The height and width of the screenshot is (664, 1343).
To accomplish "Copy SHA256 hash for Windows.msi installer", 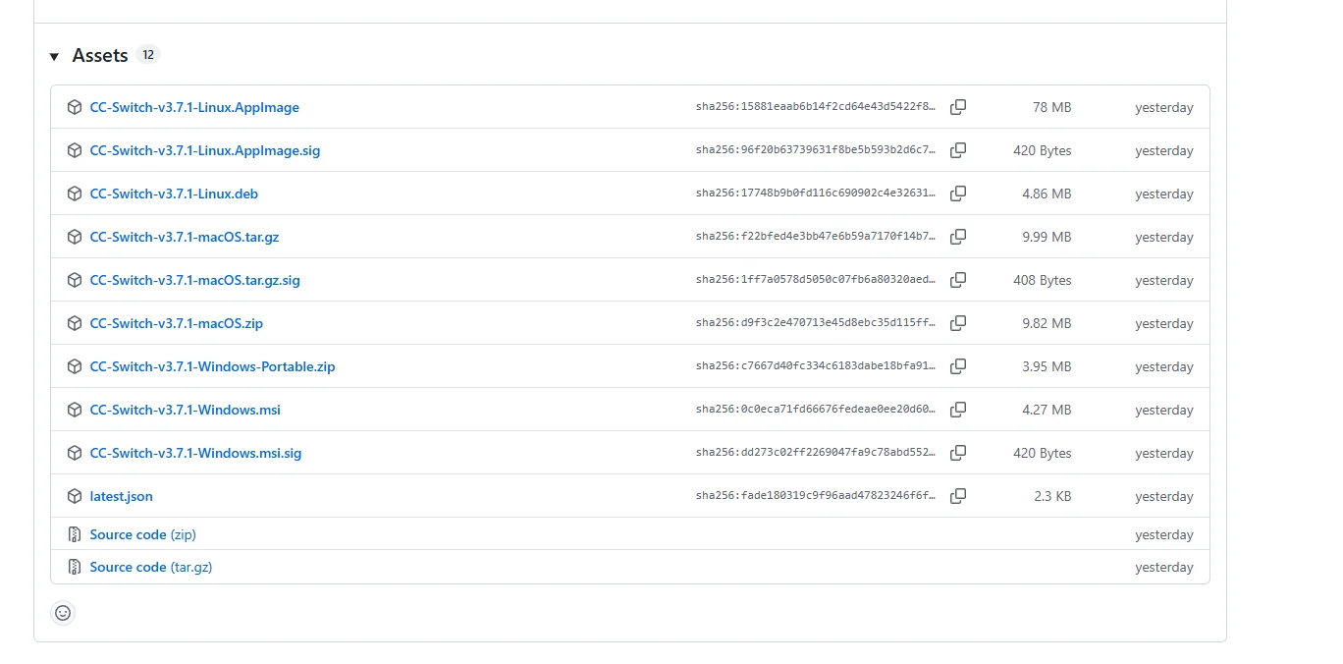I will tap(958, 410).
